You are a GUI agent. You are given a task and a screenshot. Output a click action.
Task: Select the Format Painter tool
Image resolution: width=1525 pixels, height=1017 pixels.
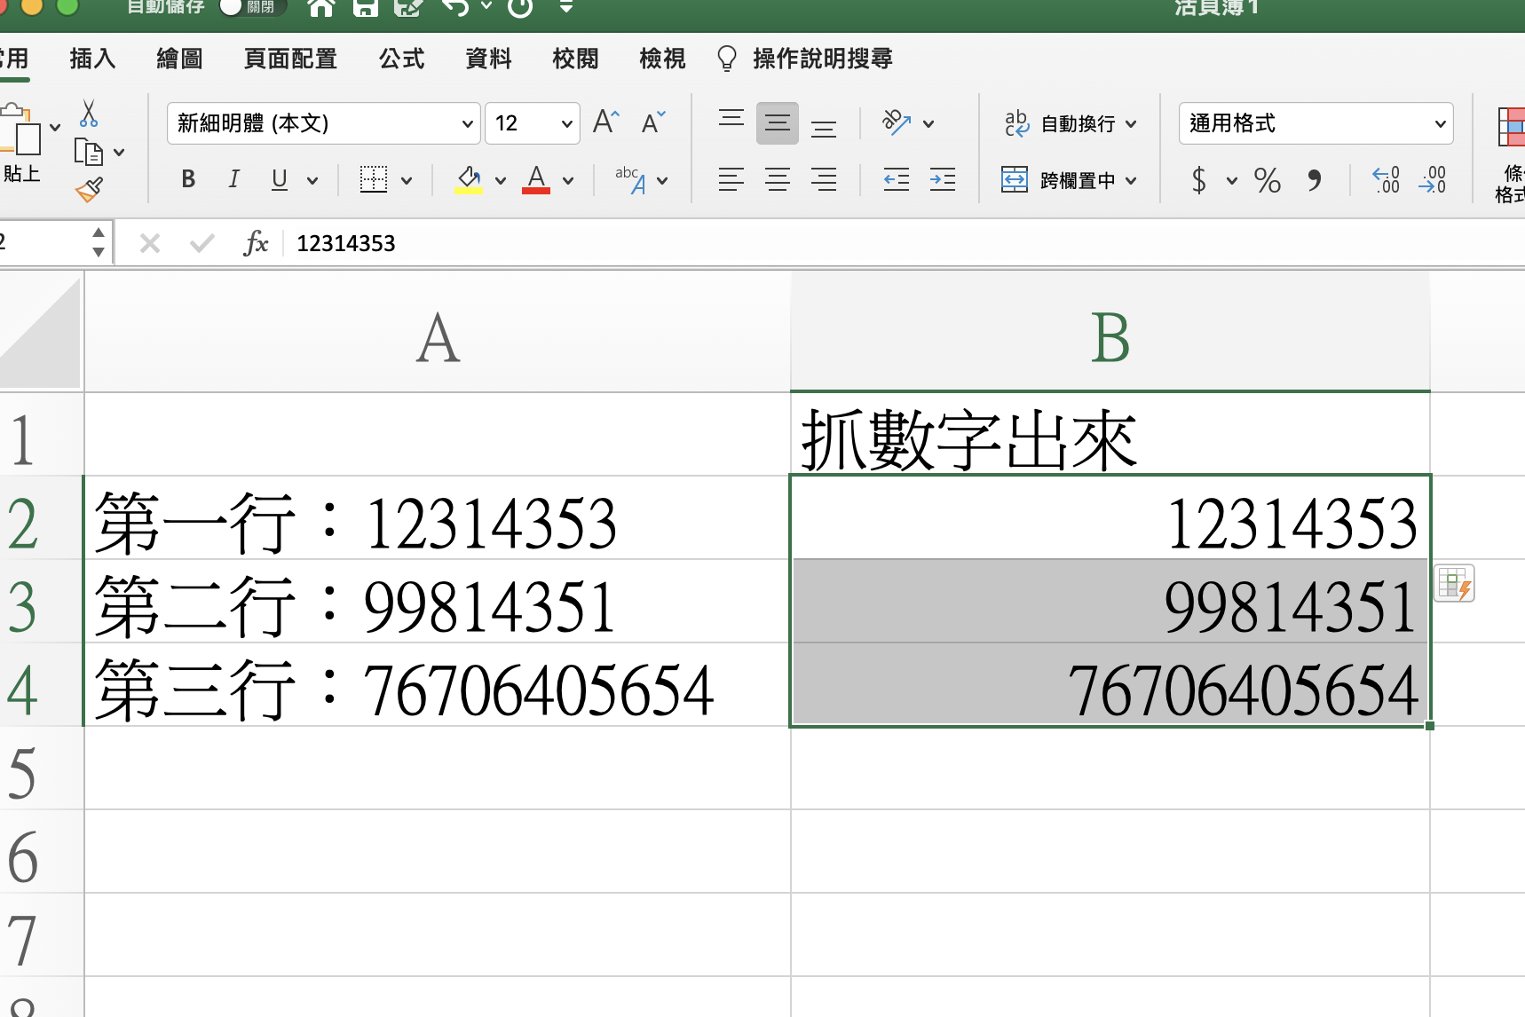click(89, 189)
